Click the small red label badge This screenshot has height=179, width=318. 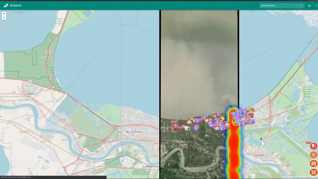(x=308, y=143)
